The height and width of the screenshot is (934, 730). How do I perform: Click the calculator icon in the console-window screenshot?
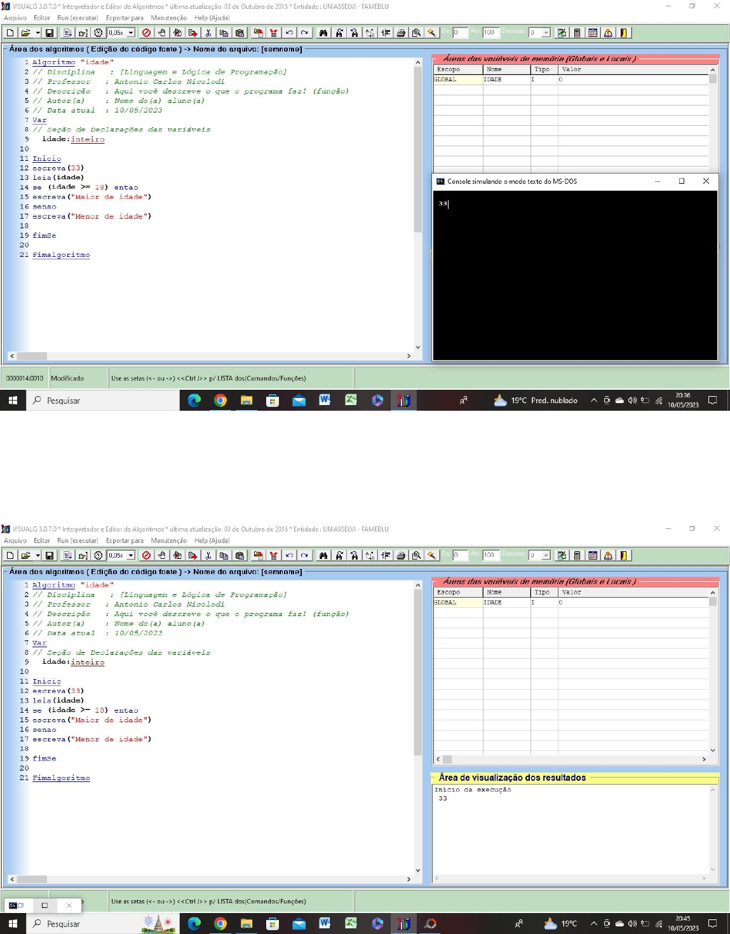[x=577, y=32]
